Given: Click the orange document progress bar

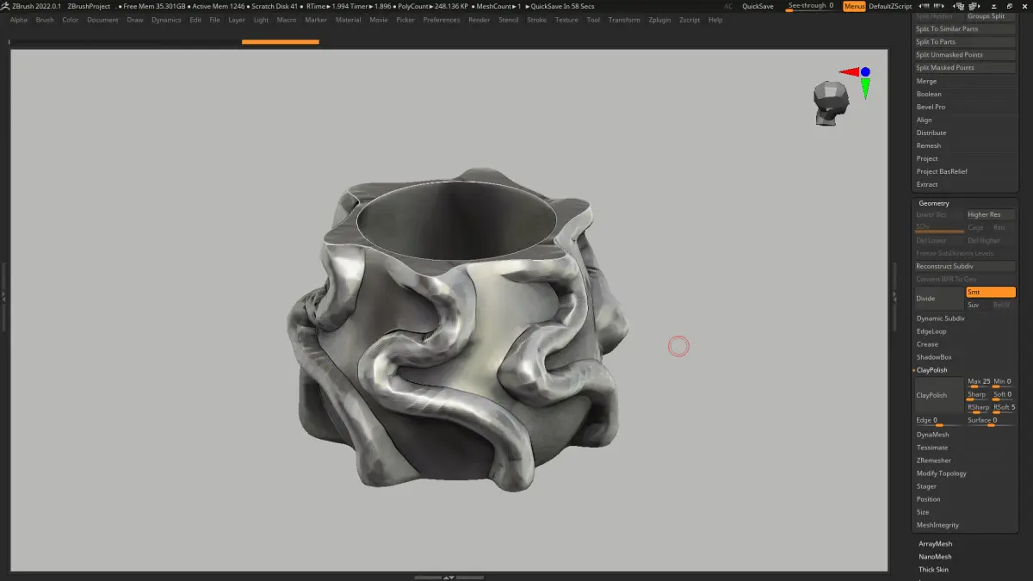Looking at the screenshot, I should click(280, 41).
